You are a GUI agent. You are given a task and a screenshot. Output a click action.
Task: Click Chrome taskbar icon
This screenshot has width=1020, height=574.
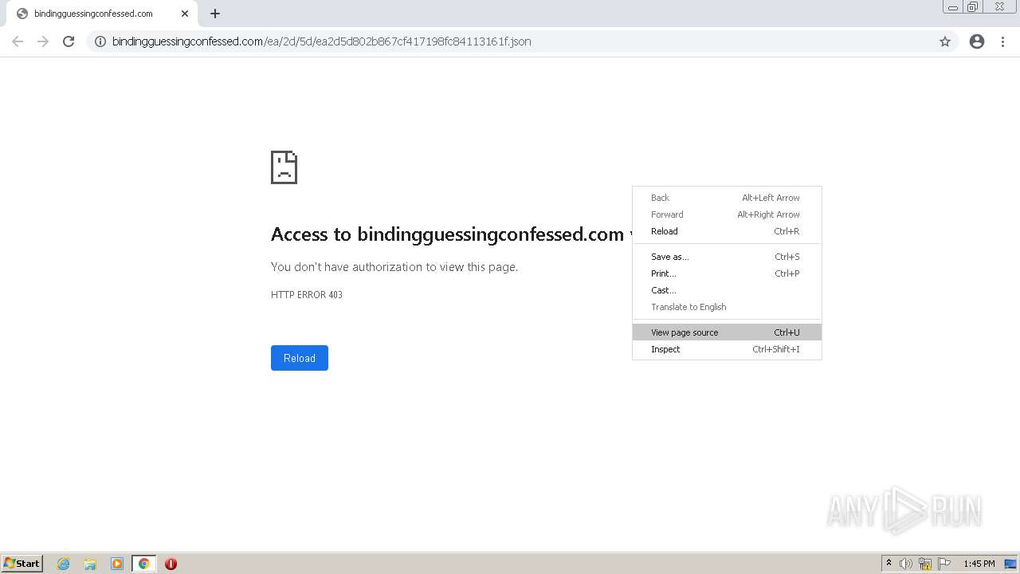pos(143,564)
